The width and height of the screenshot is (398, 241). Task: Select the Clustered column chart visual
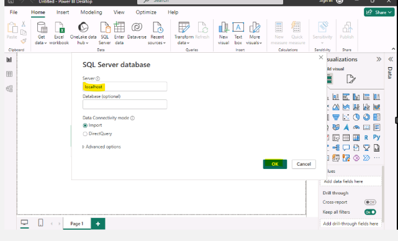pos(356,97)
